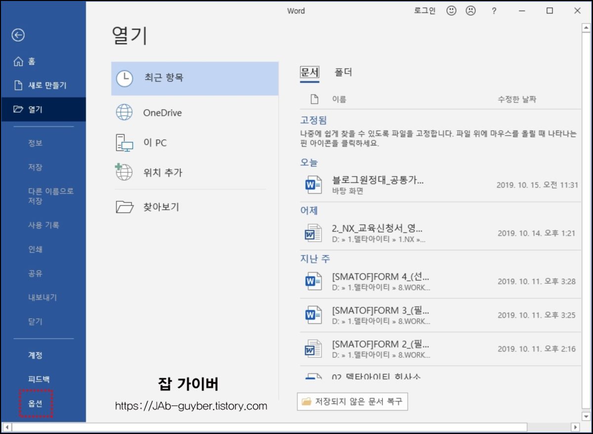
Task: Select the 이 PC location label
Action: coord(155,143)
